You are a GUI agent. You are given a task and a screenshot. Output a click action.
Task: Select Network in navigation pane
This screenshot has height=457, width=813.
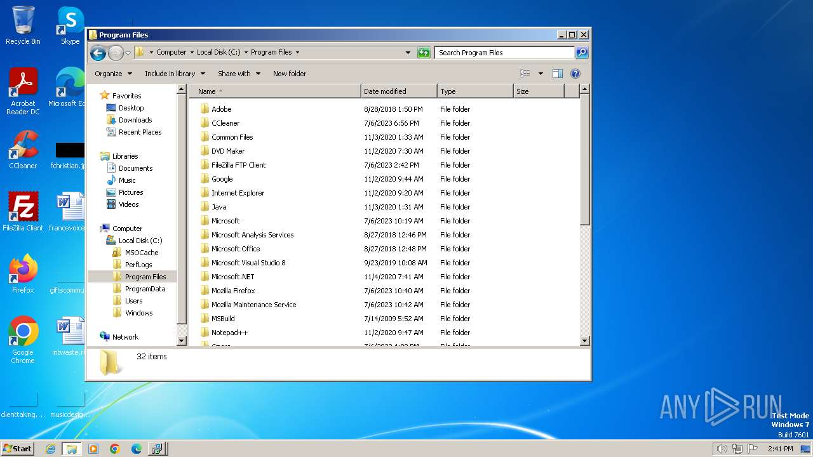125,337
